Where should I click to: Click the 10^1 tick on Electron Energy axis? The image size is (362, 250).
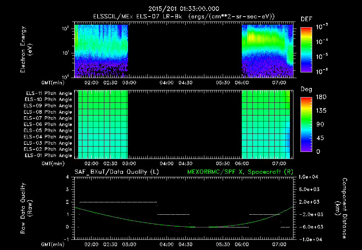(x=65, y=53)
